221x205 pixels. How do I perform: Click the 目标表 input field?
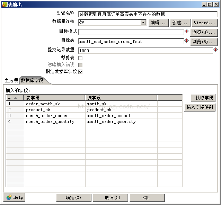131,42
